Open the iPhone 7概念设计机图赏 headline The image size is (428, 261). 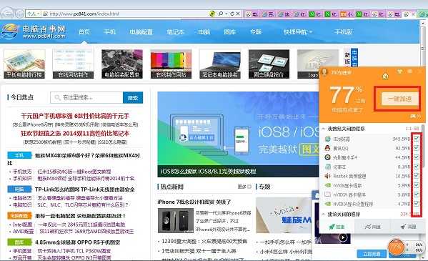coord(194,202)
